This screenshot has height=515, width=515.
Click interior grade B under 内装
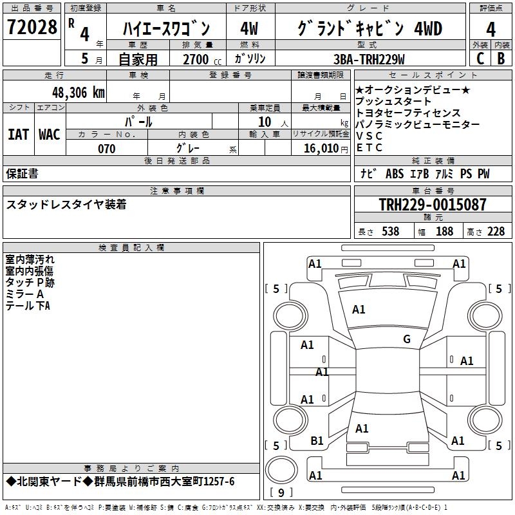(x=501, y=59)
